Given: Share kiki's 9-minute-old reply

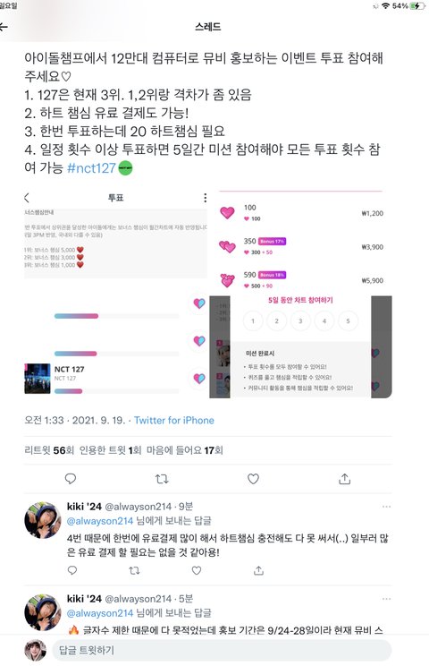Looking at the screenshot, I should pos(258,570).
